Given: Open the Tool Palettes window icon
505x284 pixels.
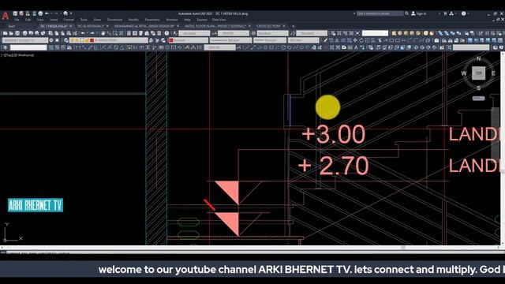Looking at the screenshot, I should (x=140, y=33).
